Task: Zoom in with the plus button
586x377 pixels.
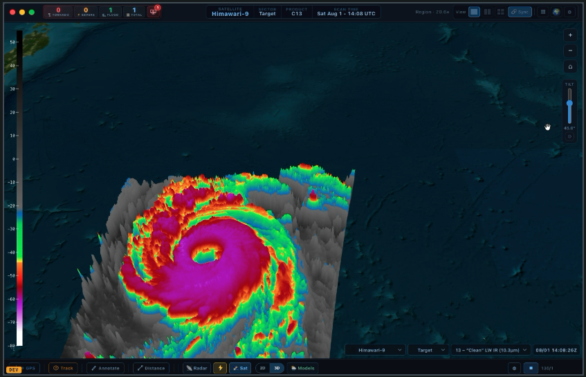Action: point(570,35)
